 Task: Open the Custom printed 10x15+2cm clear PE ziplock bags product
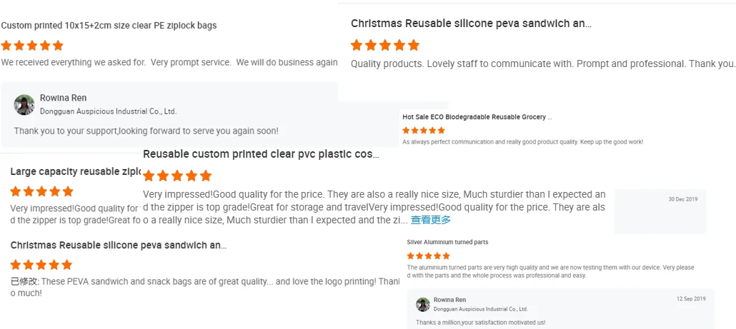pyautogui.click(x=109, y=26)
